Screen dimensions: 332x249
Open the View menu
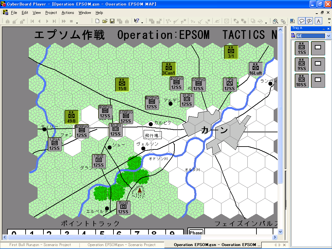pyautogui.click(x=37, y=13)
